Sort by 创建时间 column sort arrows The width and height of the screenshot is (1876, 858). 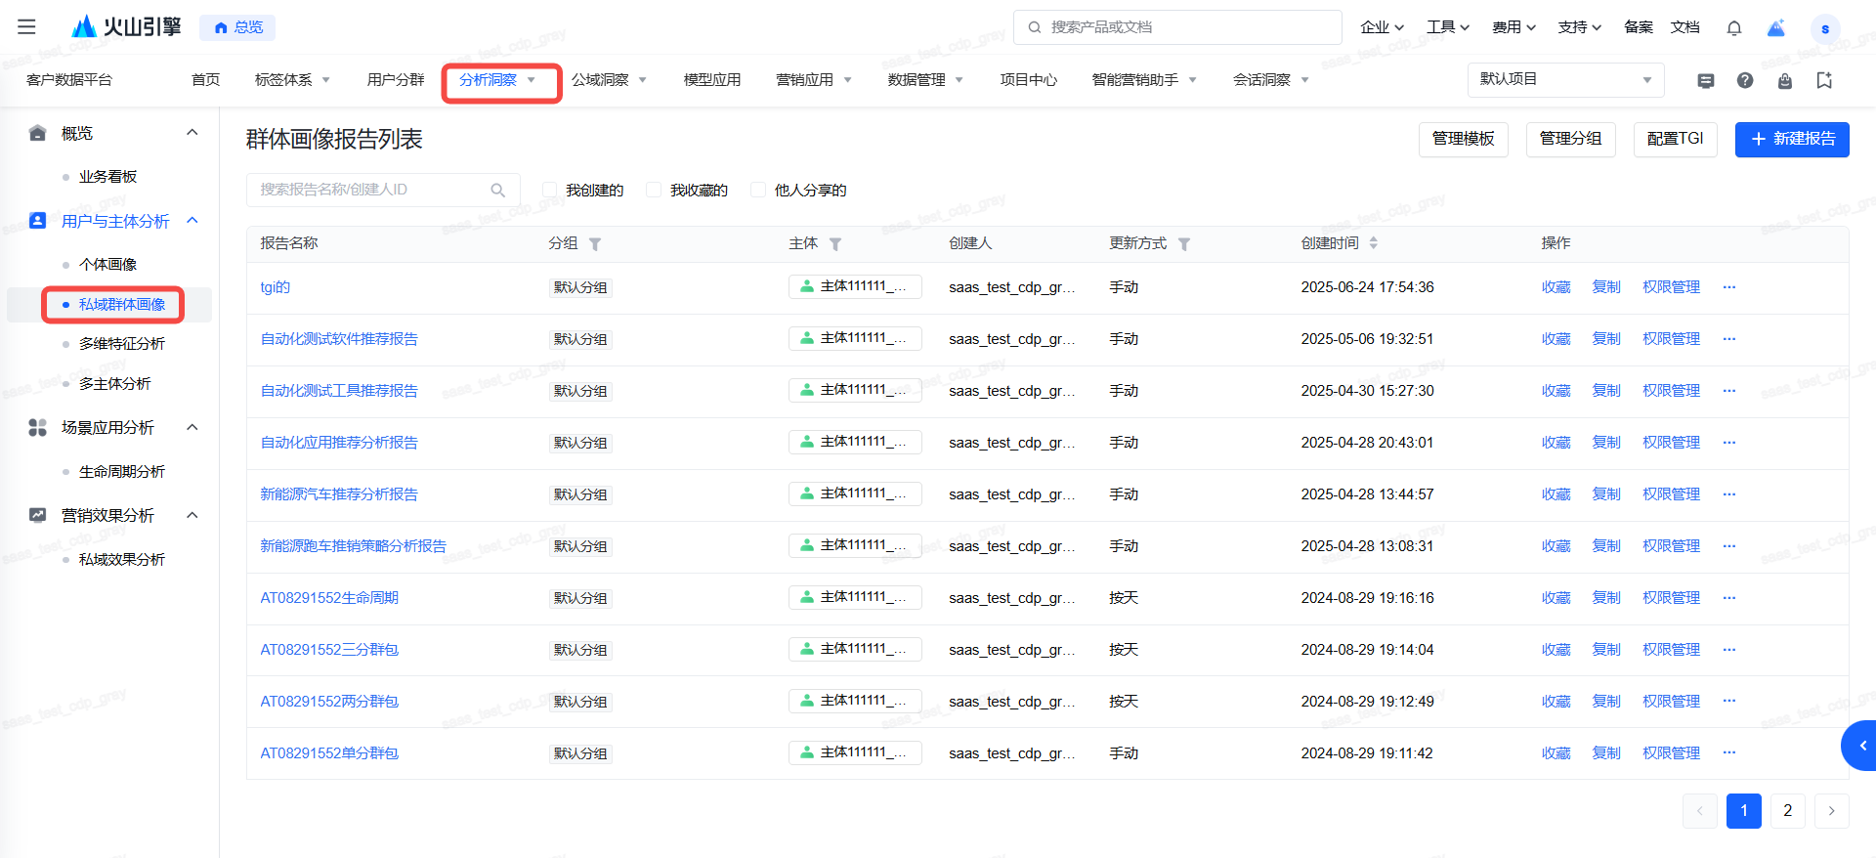[x=1373, y=243]
